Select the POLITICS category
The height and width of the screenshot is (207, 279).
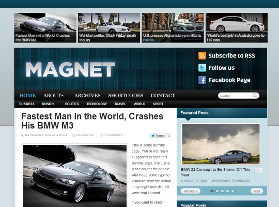coord(72,104)
